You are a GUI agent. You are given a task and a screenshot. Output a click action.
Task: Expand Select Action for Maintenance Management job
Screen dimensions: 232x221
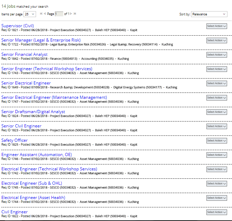217,98
